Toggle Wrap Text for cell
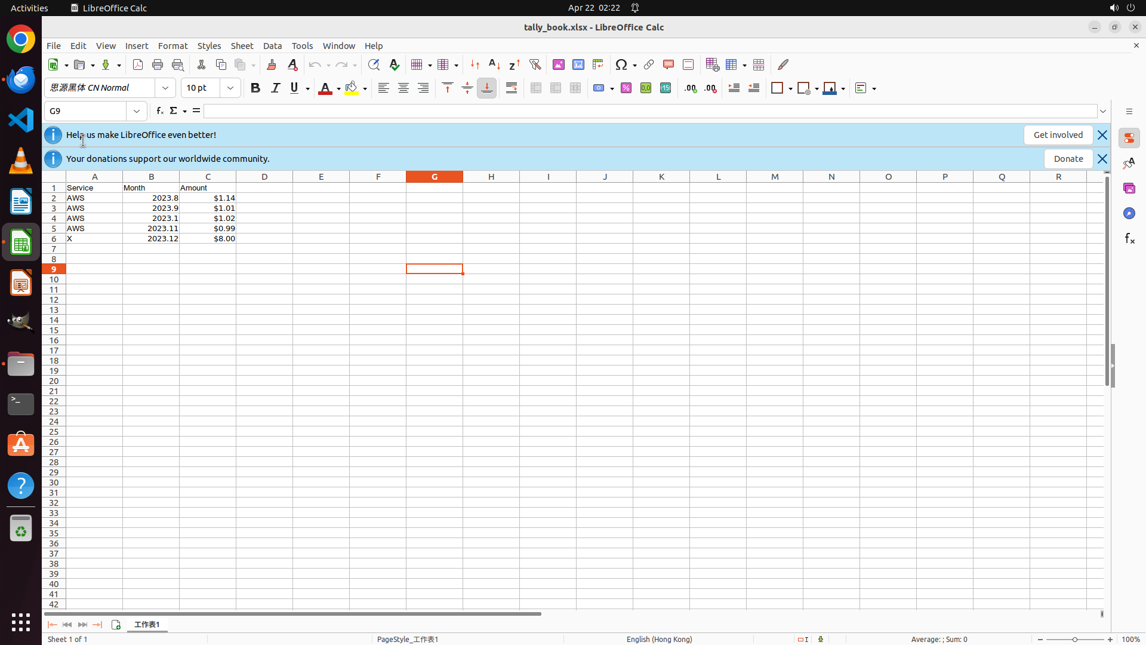1146x645 pixels. coord(512,88)
